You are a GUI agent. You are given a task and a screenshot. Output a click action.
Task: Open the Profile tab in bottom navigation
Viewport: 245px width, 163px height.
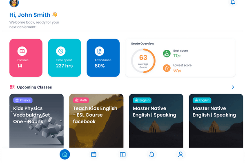[180, 154]
